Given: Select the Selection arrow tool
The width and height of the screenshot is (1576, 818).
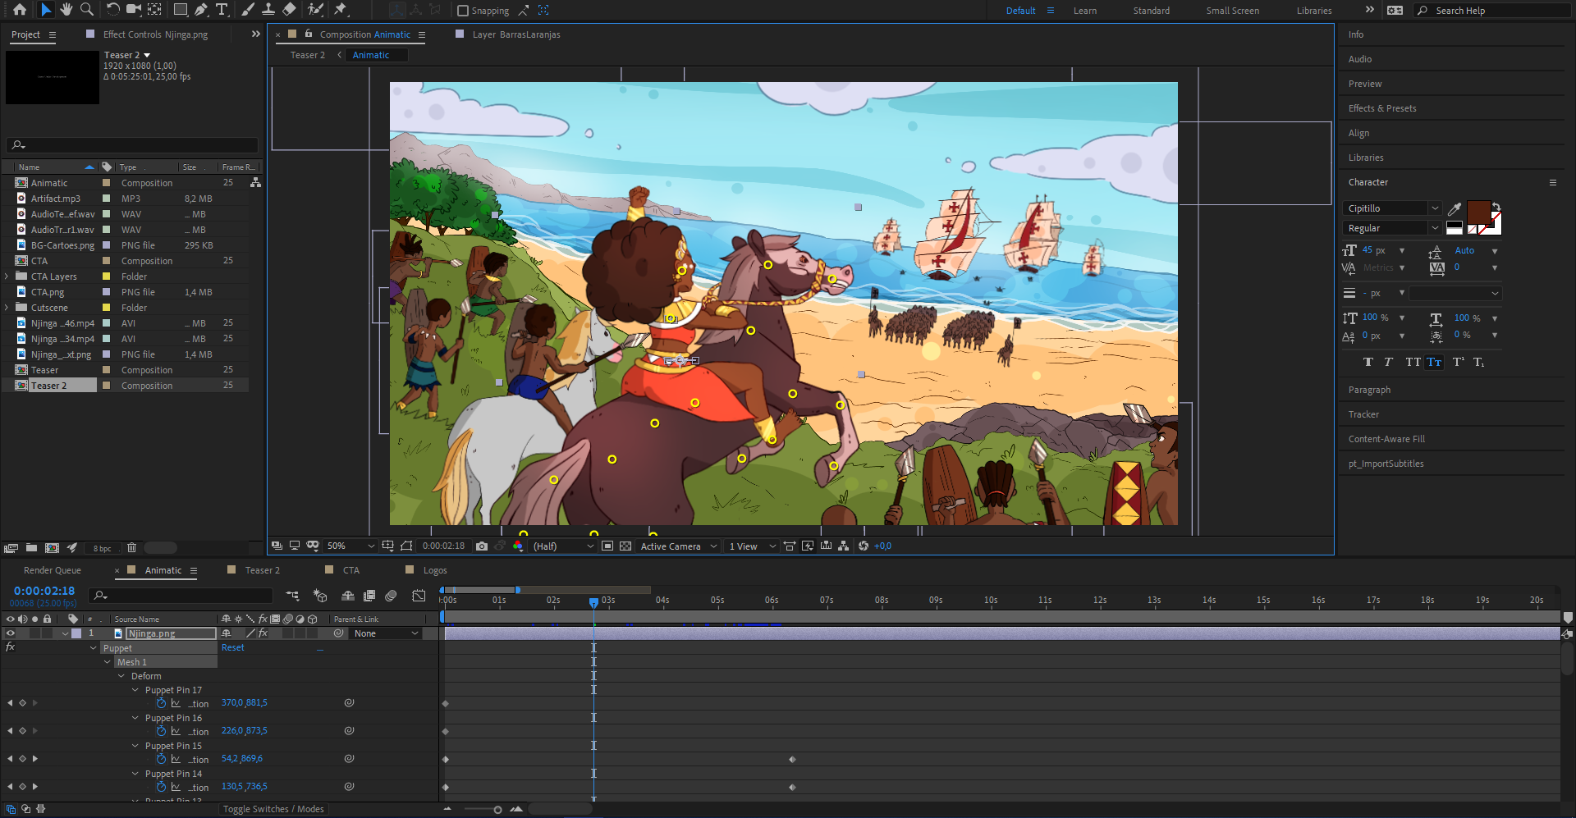Looking at the screenshot, I should click(x=46, y=10).
